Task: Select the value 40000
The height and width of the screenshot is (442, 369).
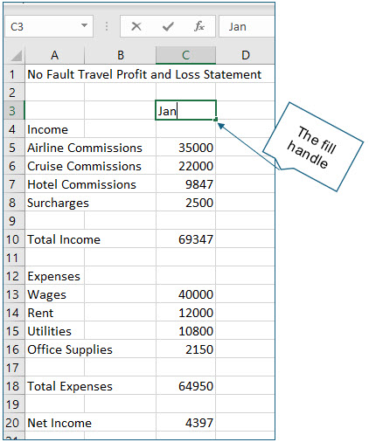Action: click(x=186, y=294)
